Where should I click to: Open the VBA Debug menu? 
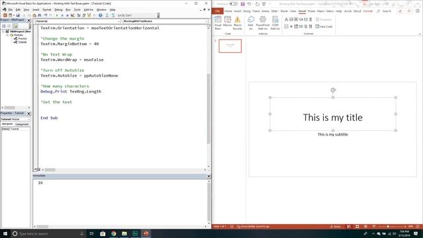click(x=58, y=10)
